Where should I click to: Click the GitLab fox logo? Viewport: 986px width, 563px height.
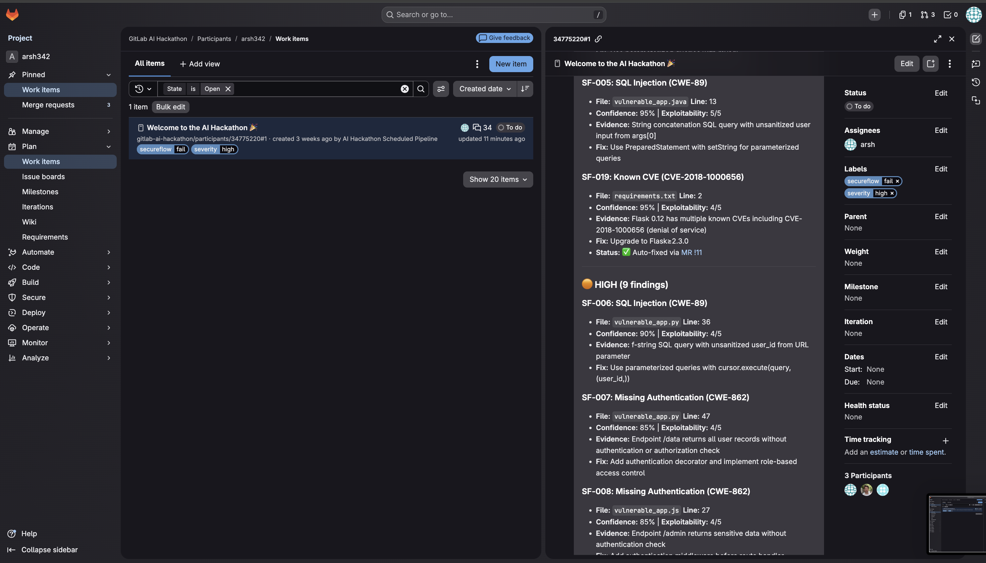click(x=12, y=15)
